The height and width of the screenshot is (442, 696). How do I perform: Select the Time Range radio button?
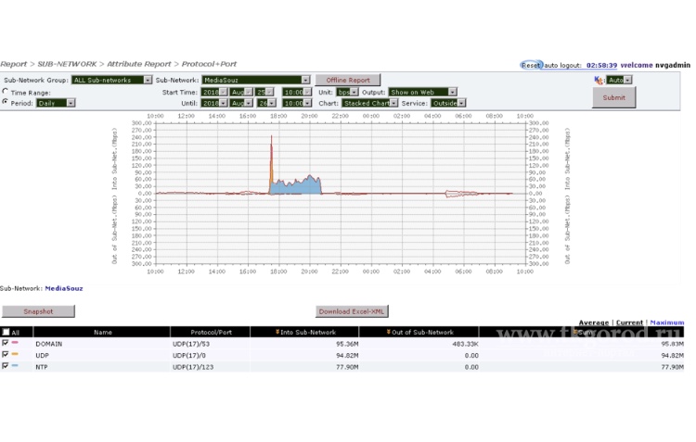[5, 93]
